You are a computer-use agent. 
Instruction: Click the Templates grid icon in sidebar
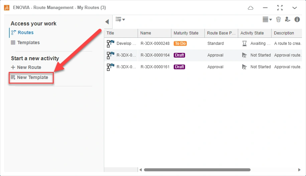13,42
